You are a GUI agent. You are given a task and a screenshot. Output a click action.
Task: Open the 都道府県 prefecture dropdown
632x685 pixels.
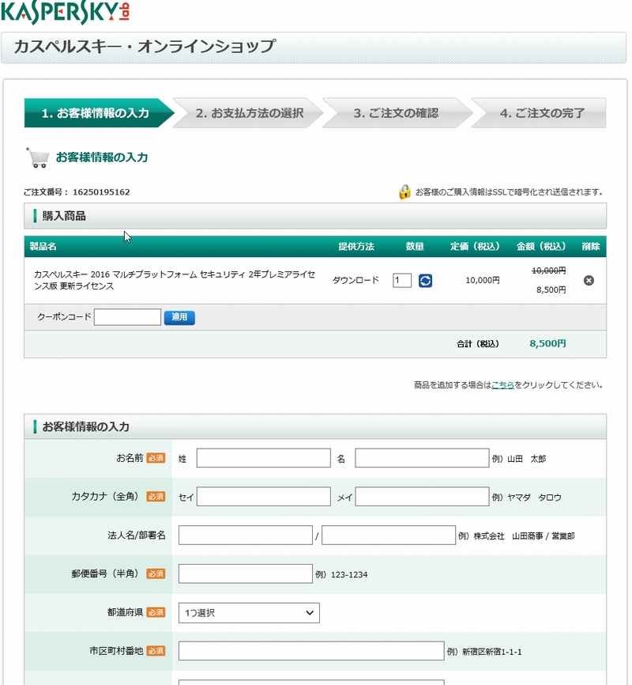tap(249, 613)
